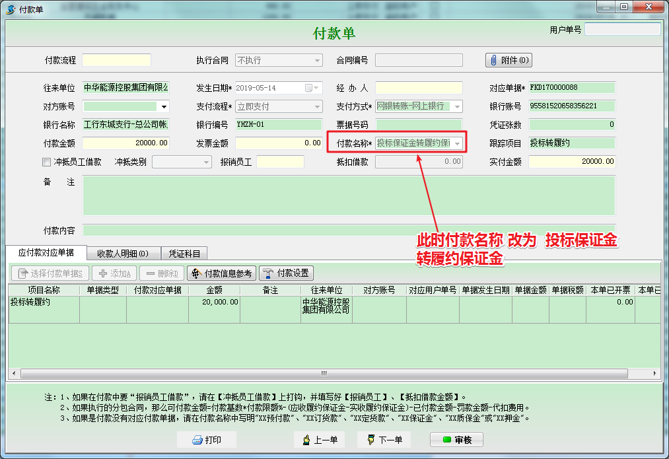This screenshot has width=669, height=459.
Task: Click the 打印 print button
Action: 206,440
